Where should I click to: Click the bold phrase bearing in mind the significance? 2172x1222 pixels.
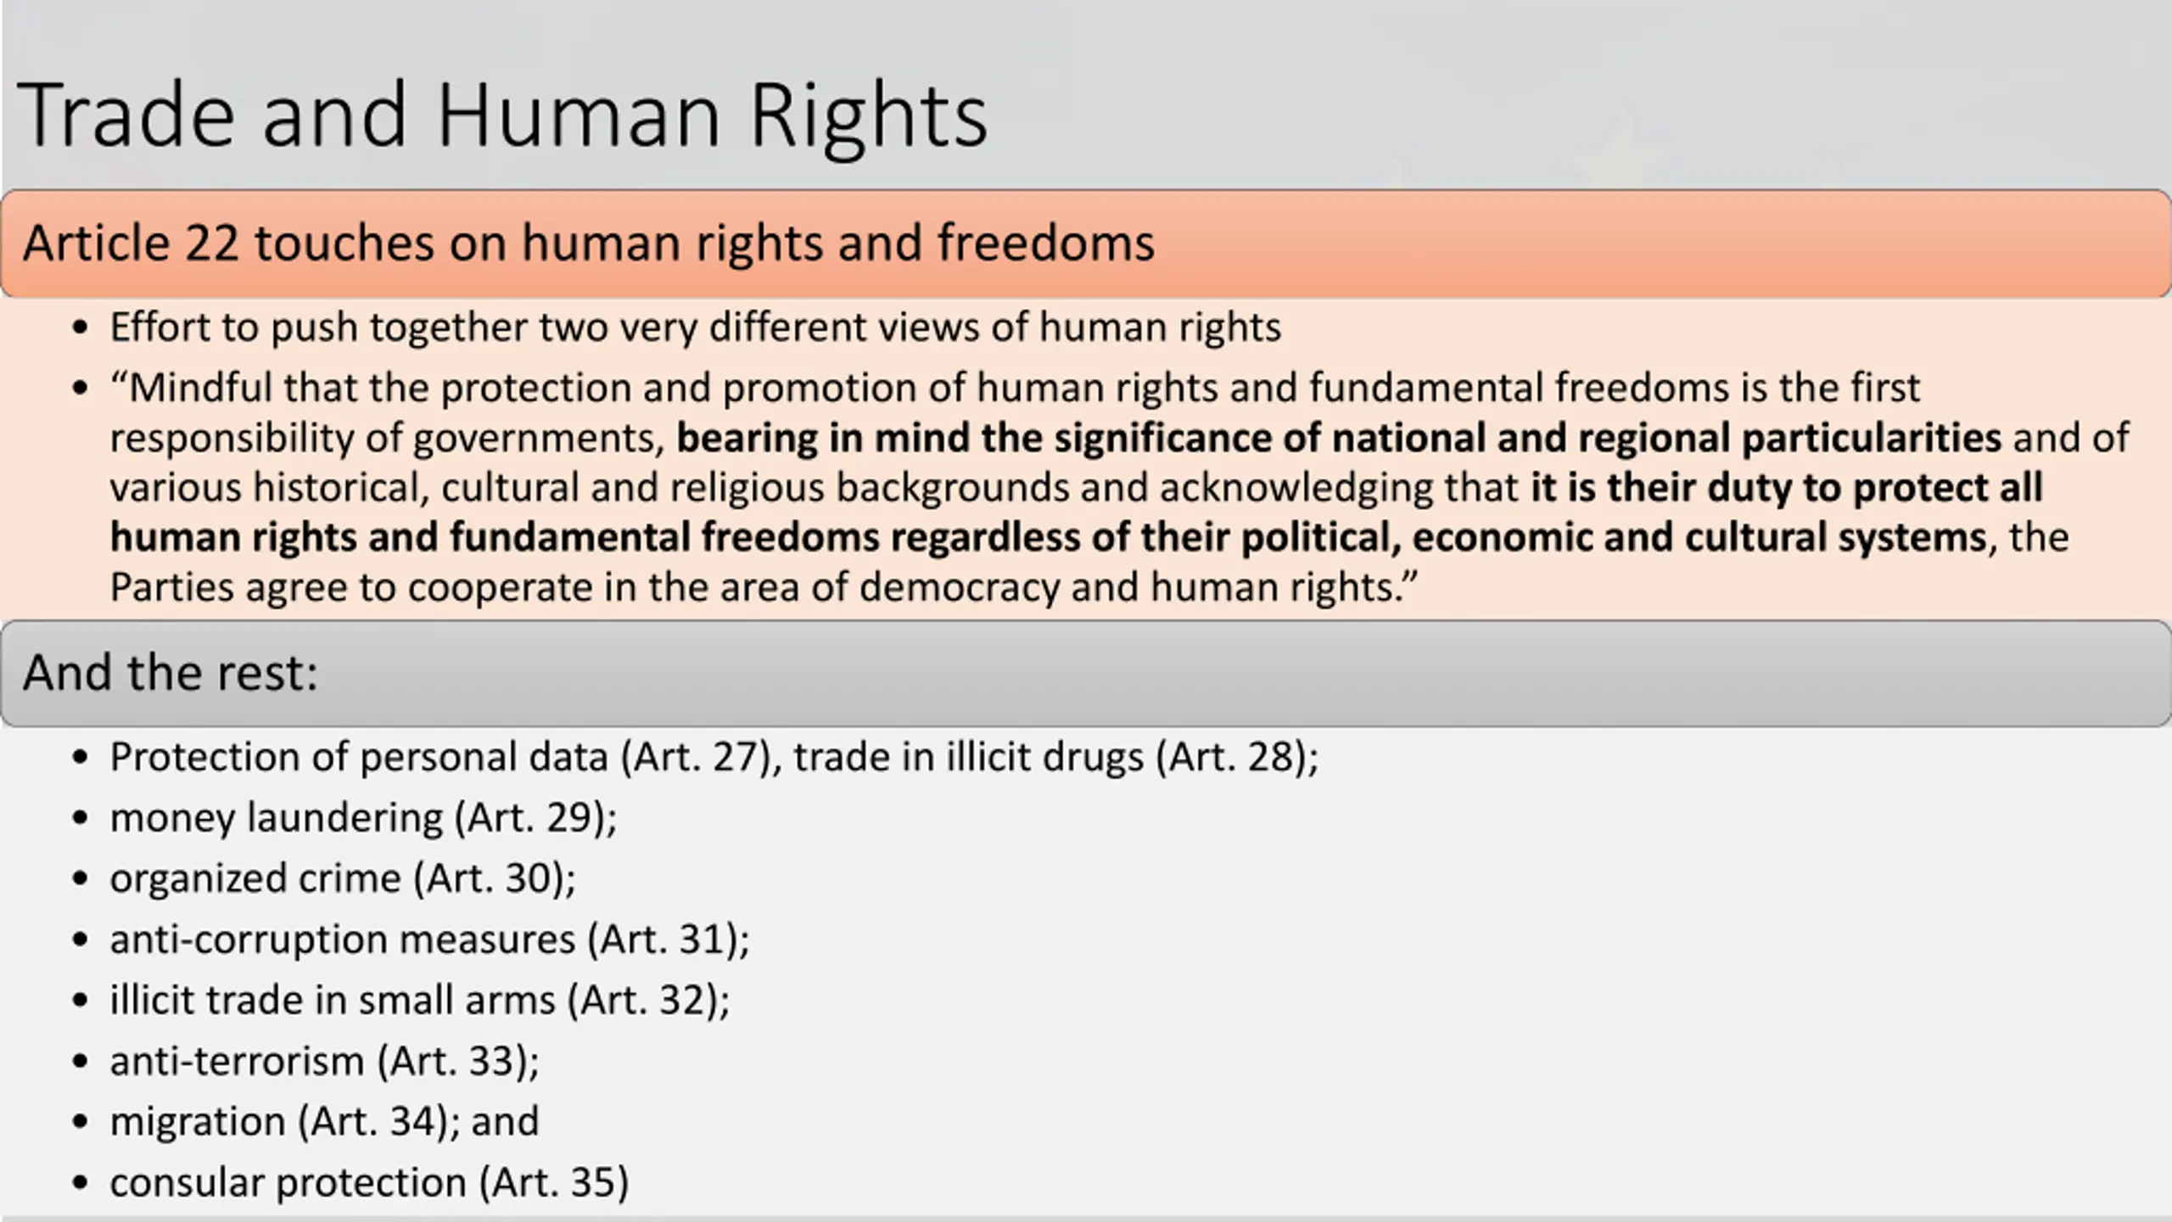tap(1339, 438)
